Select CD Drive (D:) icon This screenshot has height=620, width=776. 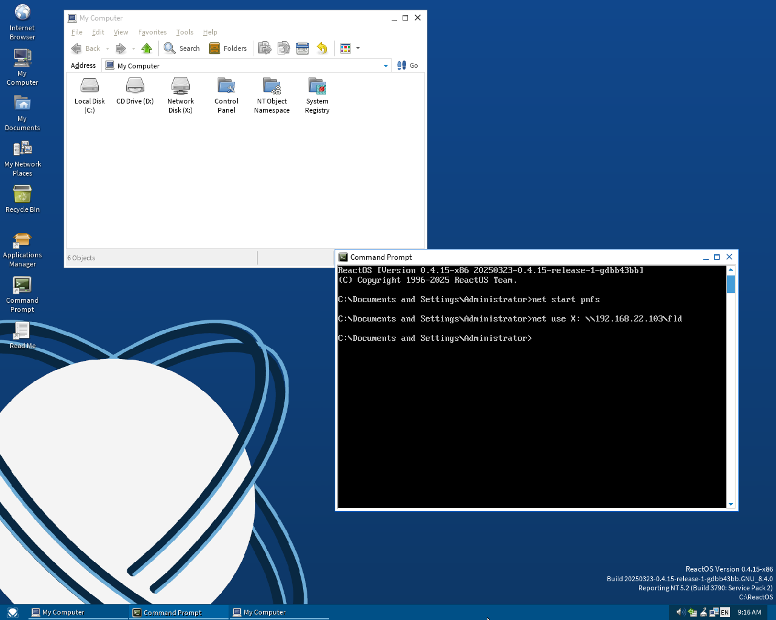(135, 91)
